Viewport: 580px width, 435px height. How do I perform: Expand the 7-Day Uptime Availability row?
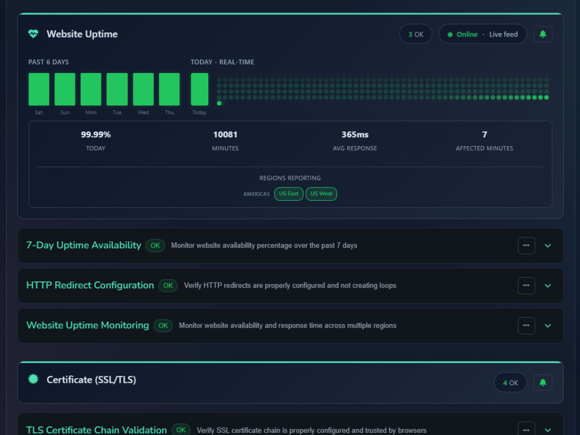point(548,245)
